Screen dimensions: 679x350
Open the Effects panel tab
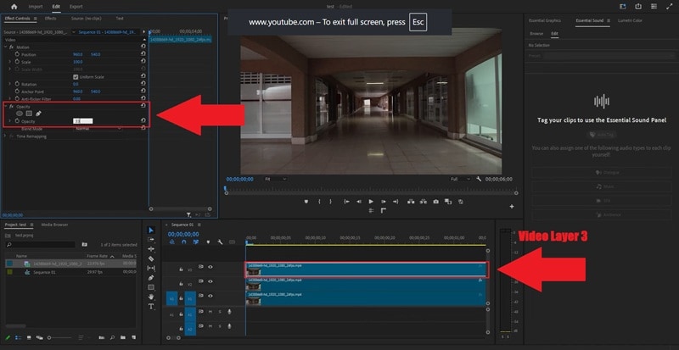(x=50, y=19)
